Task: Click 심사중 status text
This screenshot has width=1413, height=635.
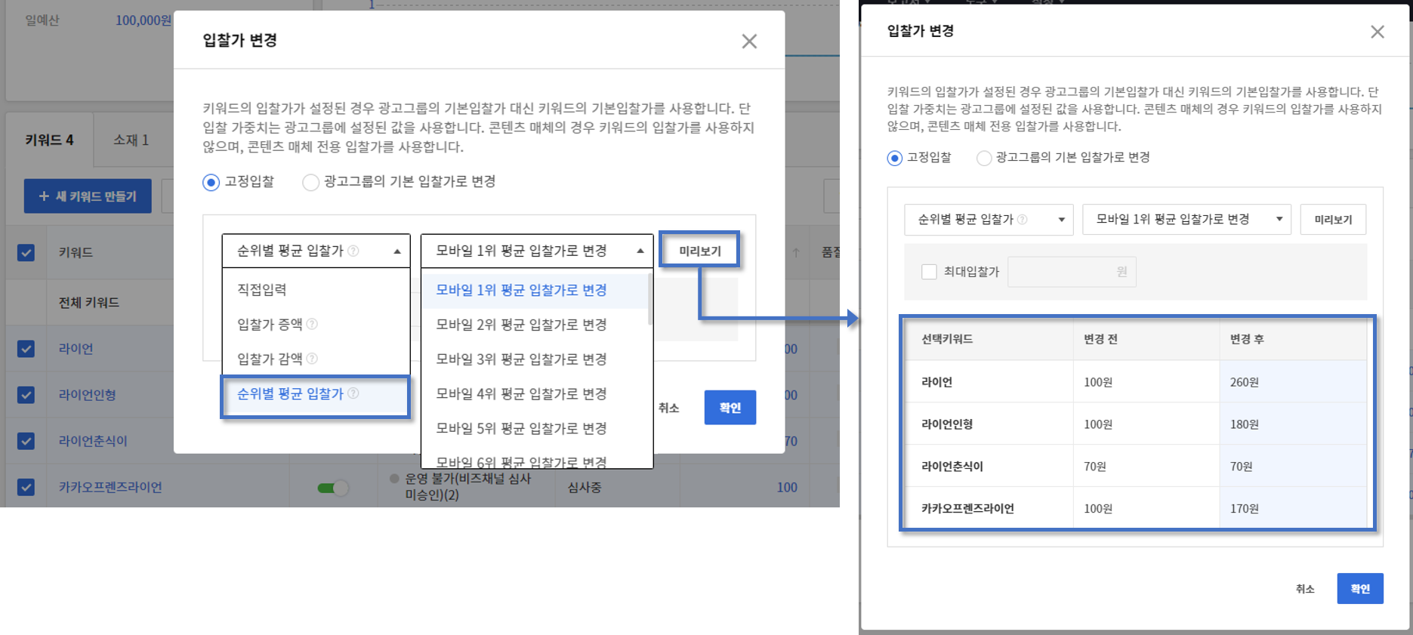Action: point(584,488)
